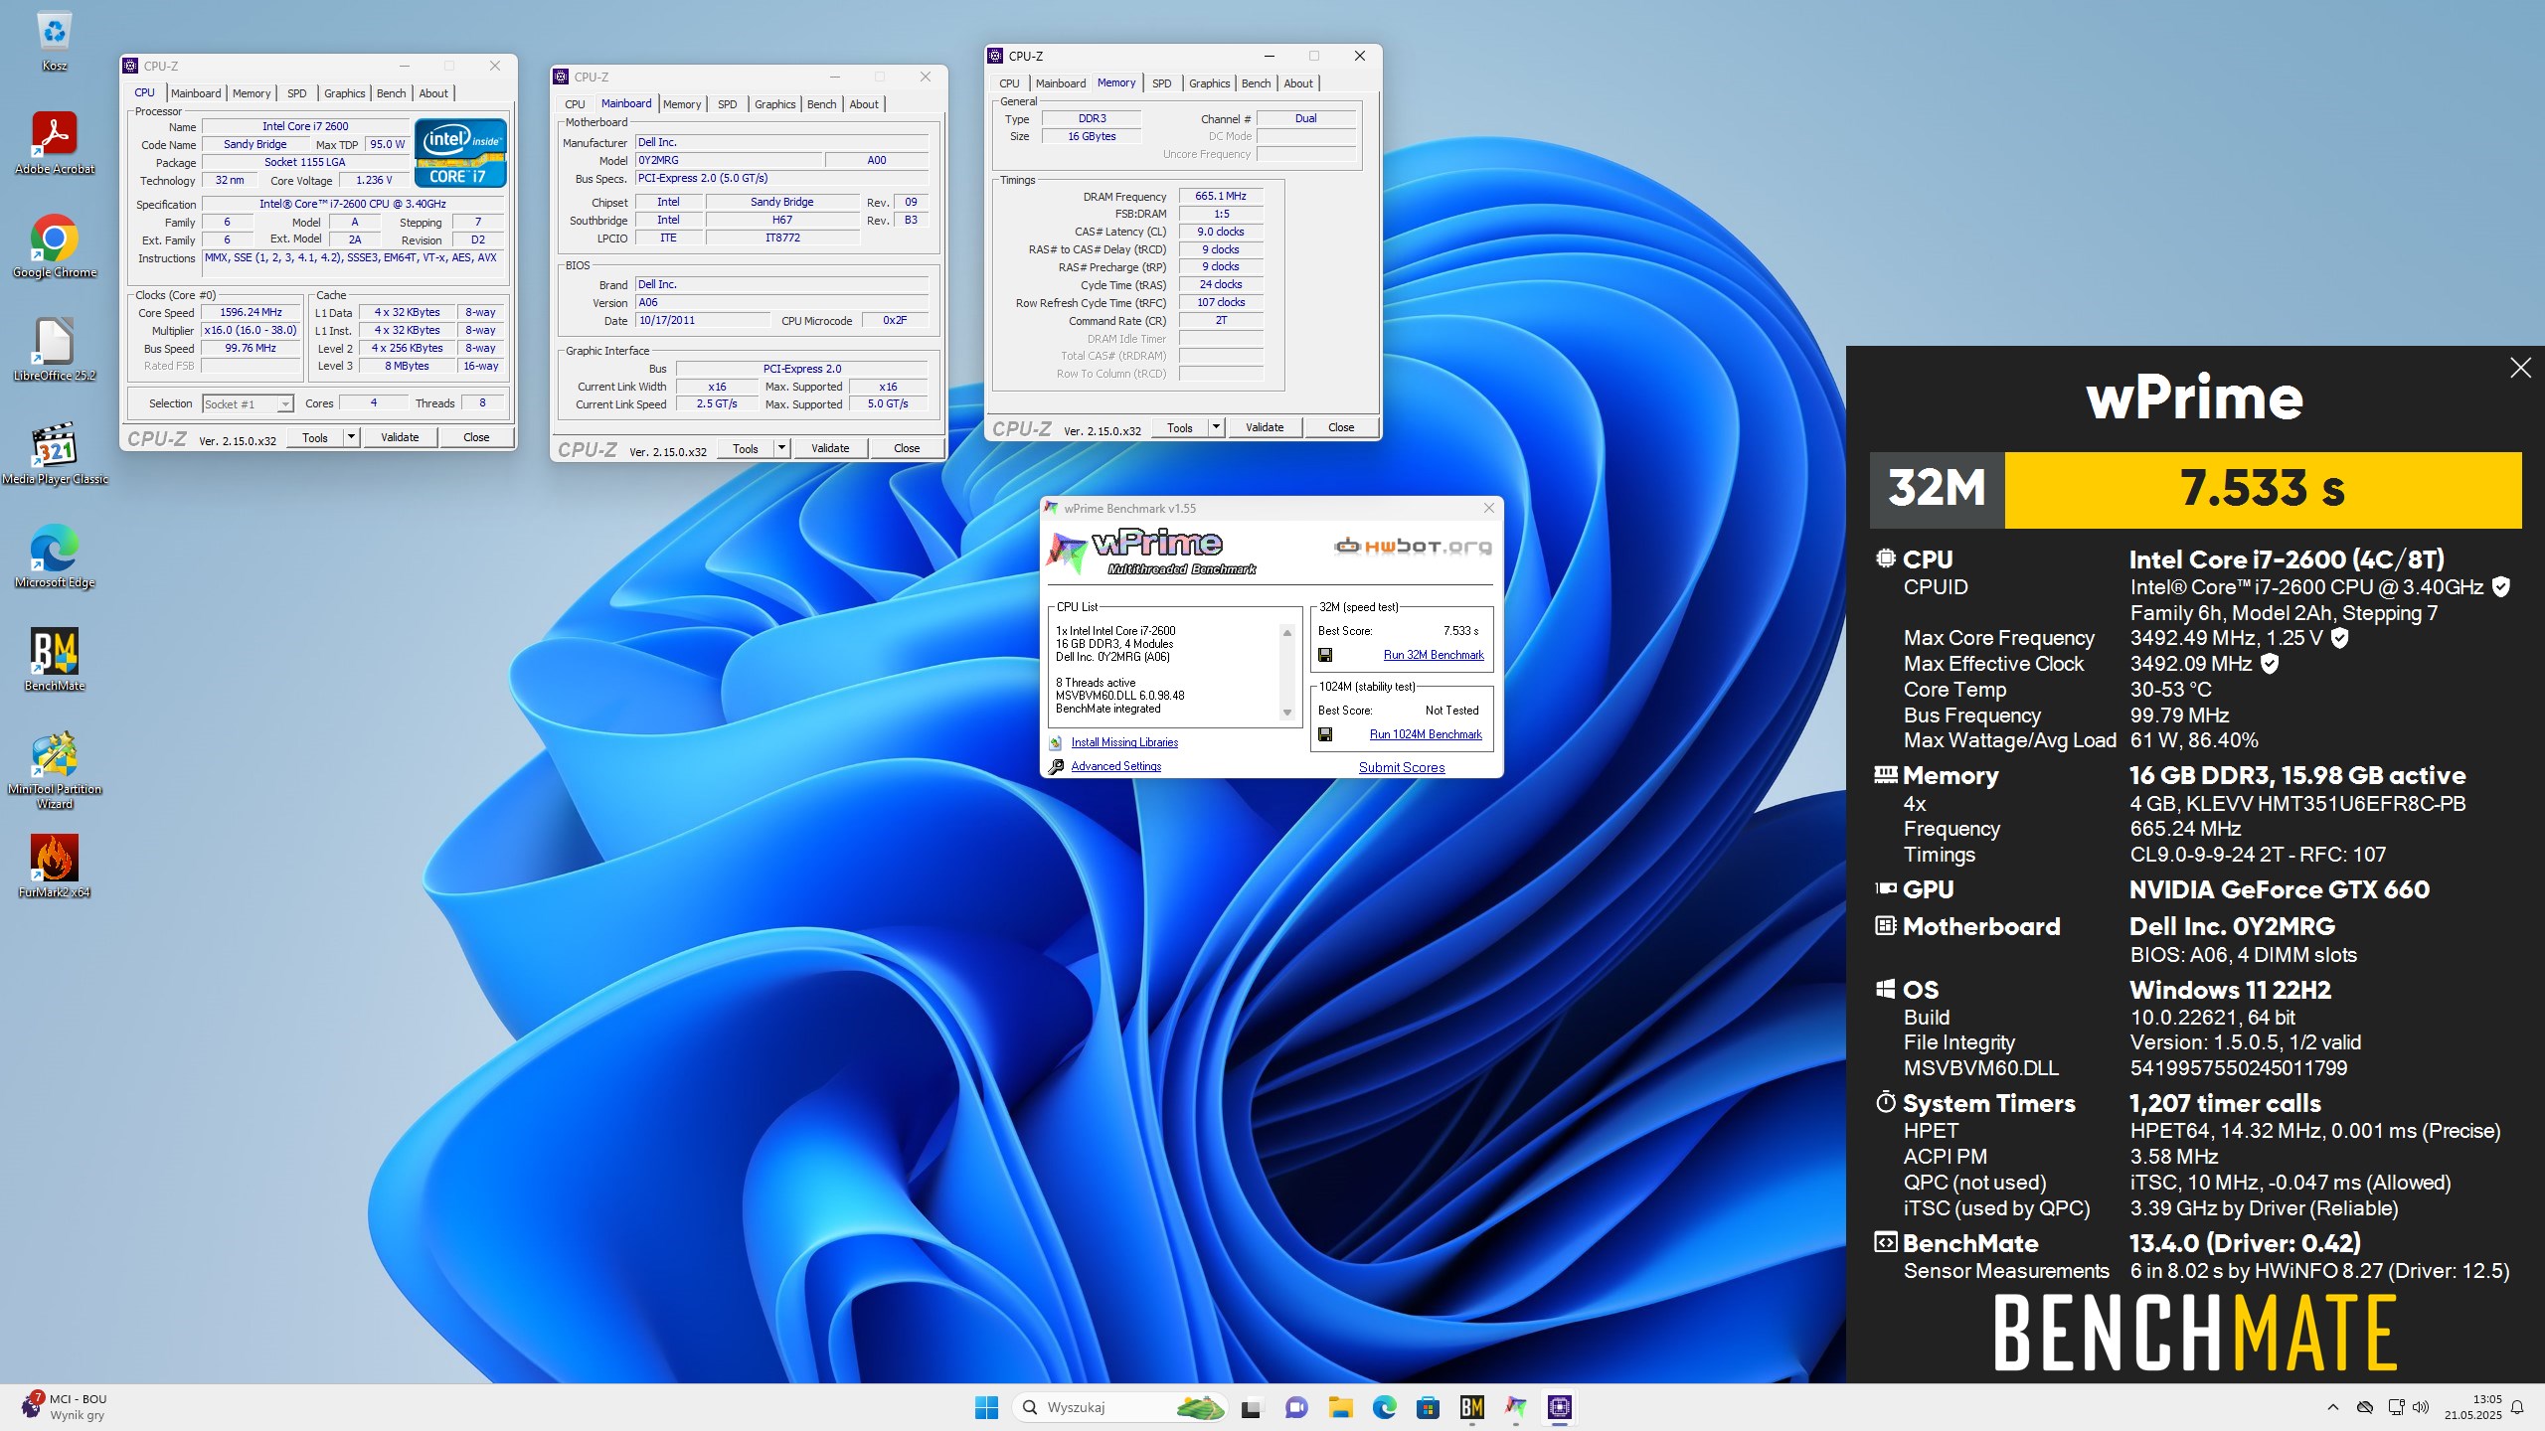Open LibreOffice 25.2 desktop shortcut
The width and height of the screenshot is (2545, 1431).
(x=55, y=351)
